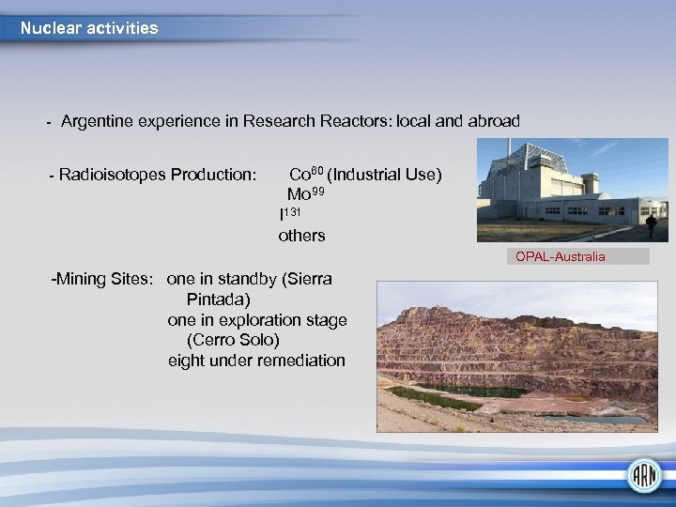Click the OPAL reactor building photo

[x=573, y=190]
